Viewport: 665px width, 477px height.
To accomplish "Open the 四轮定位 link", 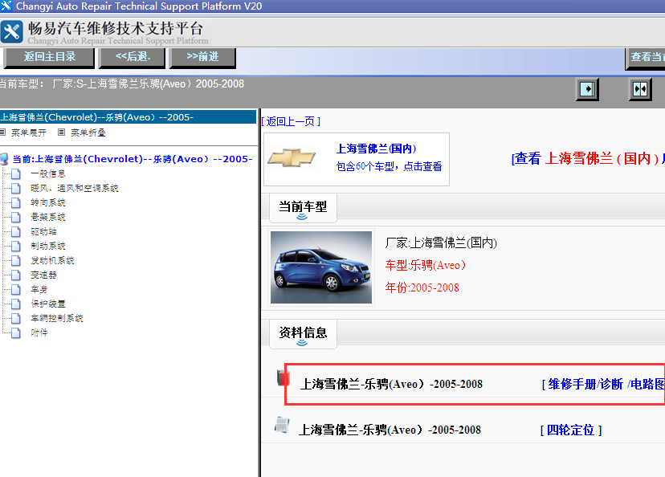I will tap(570, 430).
